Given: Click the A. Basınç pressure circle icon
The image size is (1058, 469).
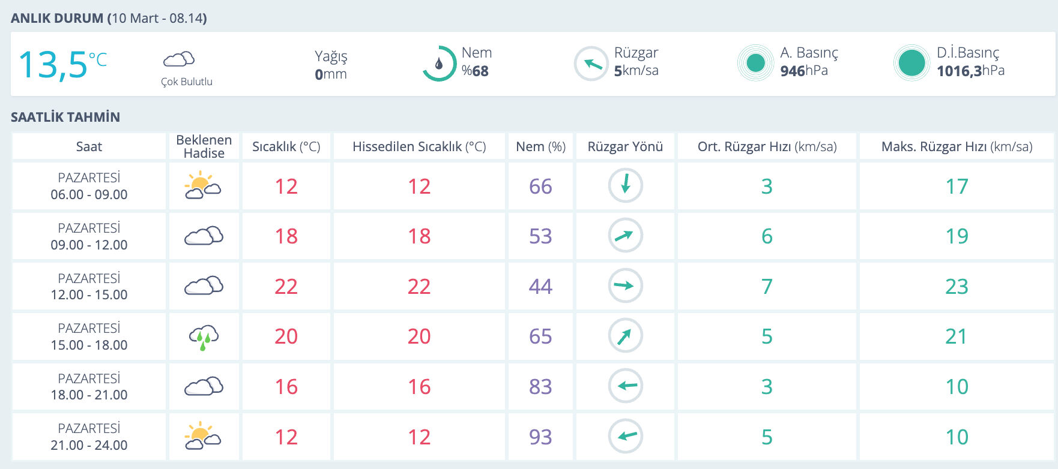Looking at the screenshot, I should (x=755, y=62).
